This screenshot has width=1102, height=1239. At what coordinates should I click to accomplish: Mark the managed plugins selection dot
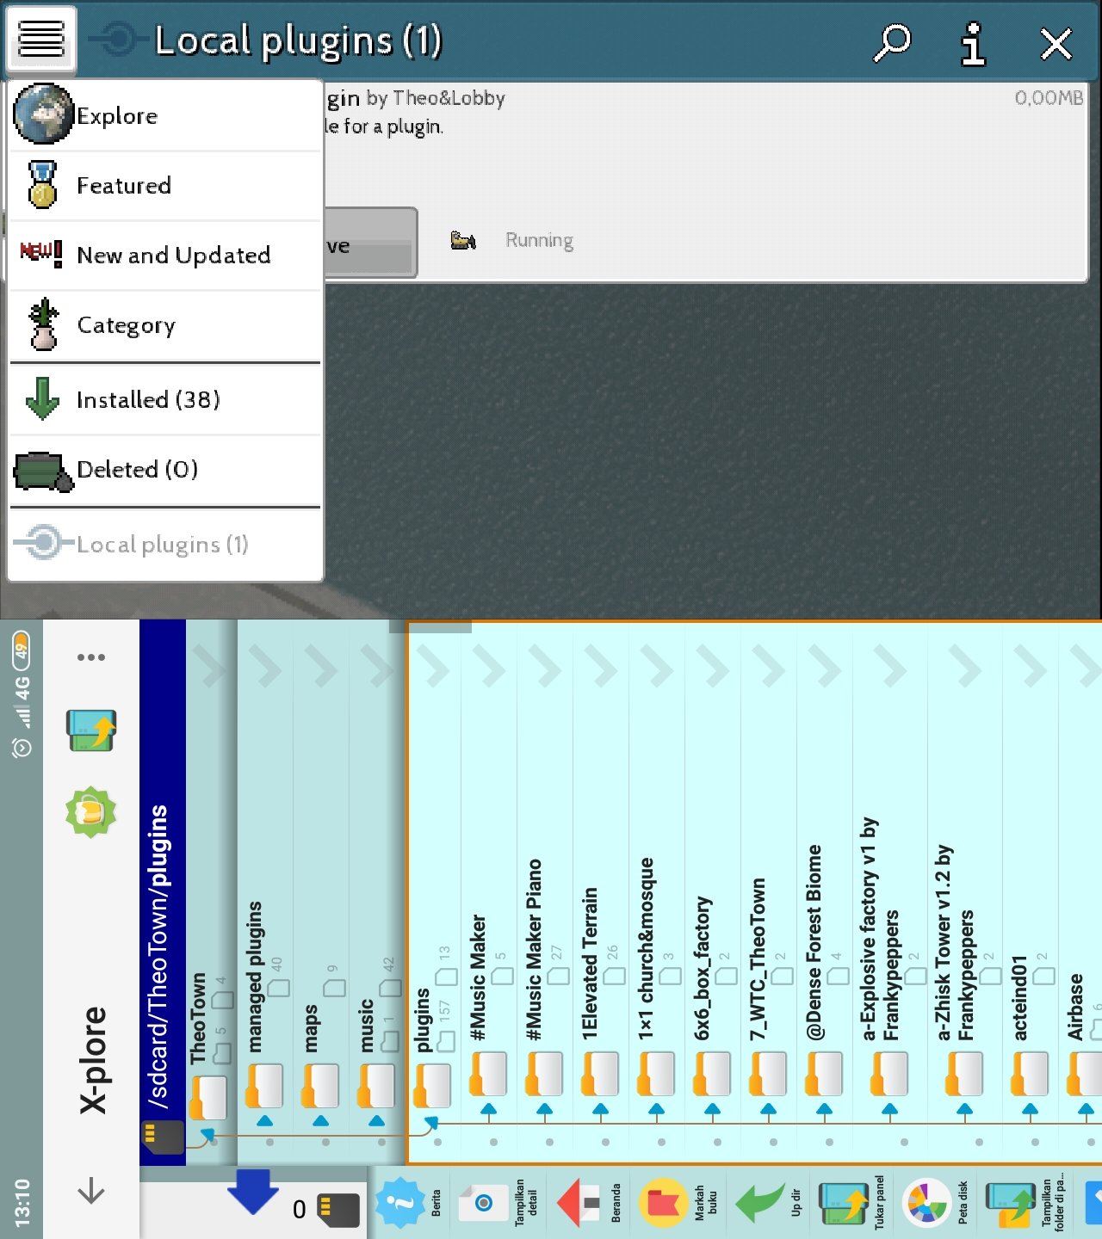click(x=270, y=1143)
